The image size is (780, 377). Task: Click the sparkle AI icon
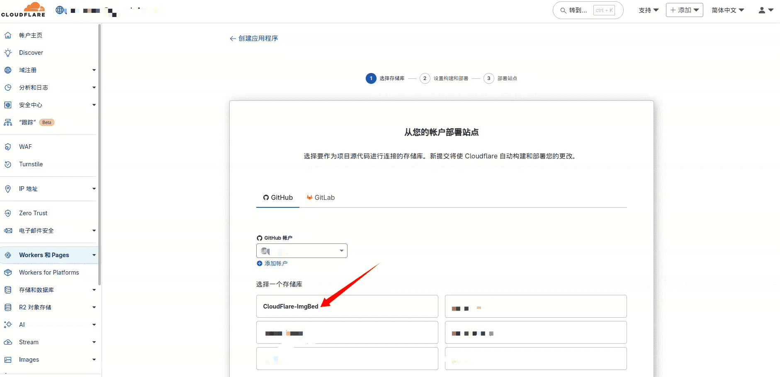[8, 325]
